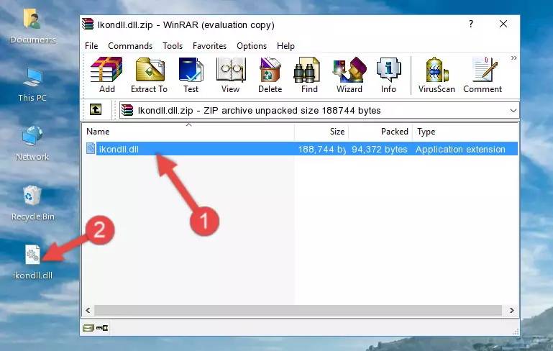
Task: Open the archive path dropdown
Action: point(513,111)
